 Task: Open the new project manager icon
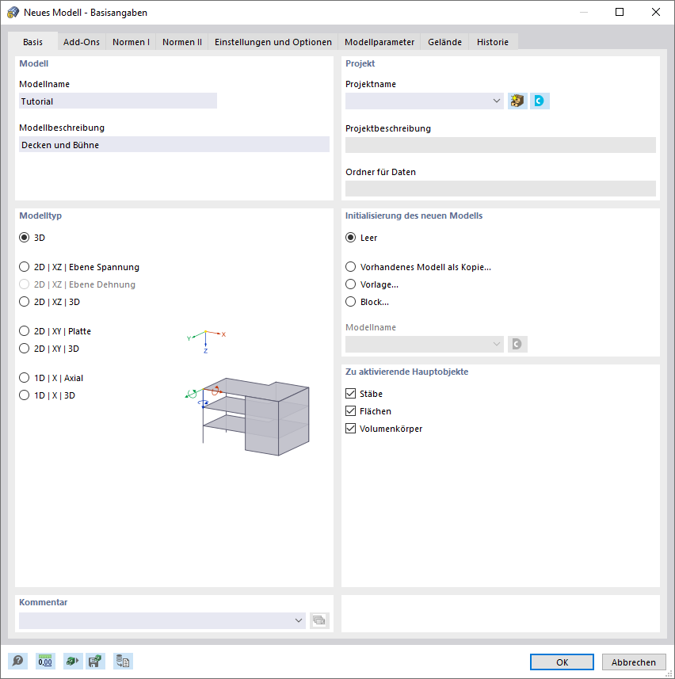pyautogui.click(x=517, y=101)
